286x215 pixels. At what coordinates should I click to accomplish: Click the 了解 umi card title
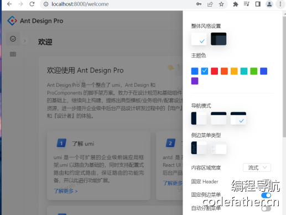point(83,144)
